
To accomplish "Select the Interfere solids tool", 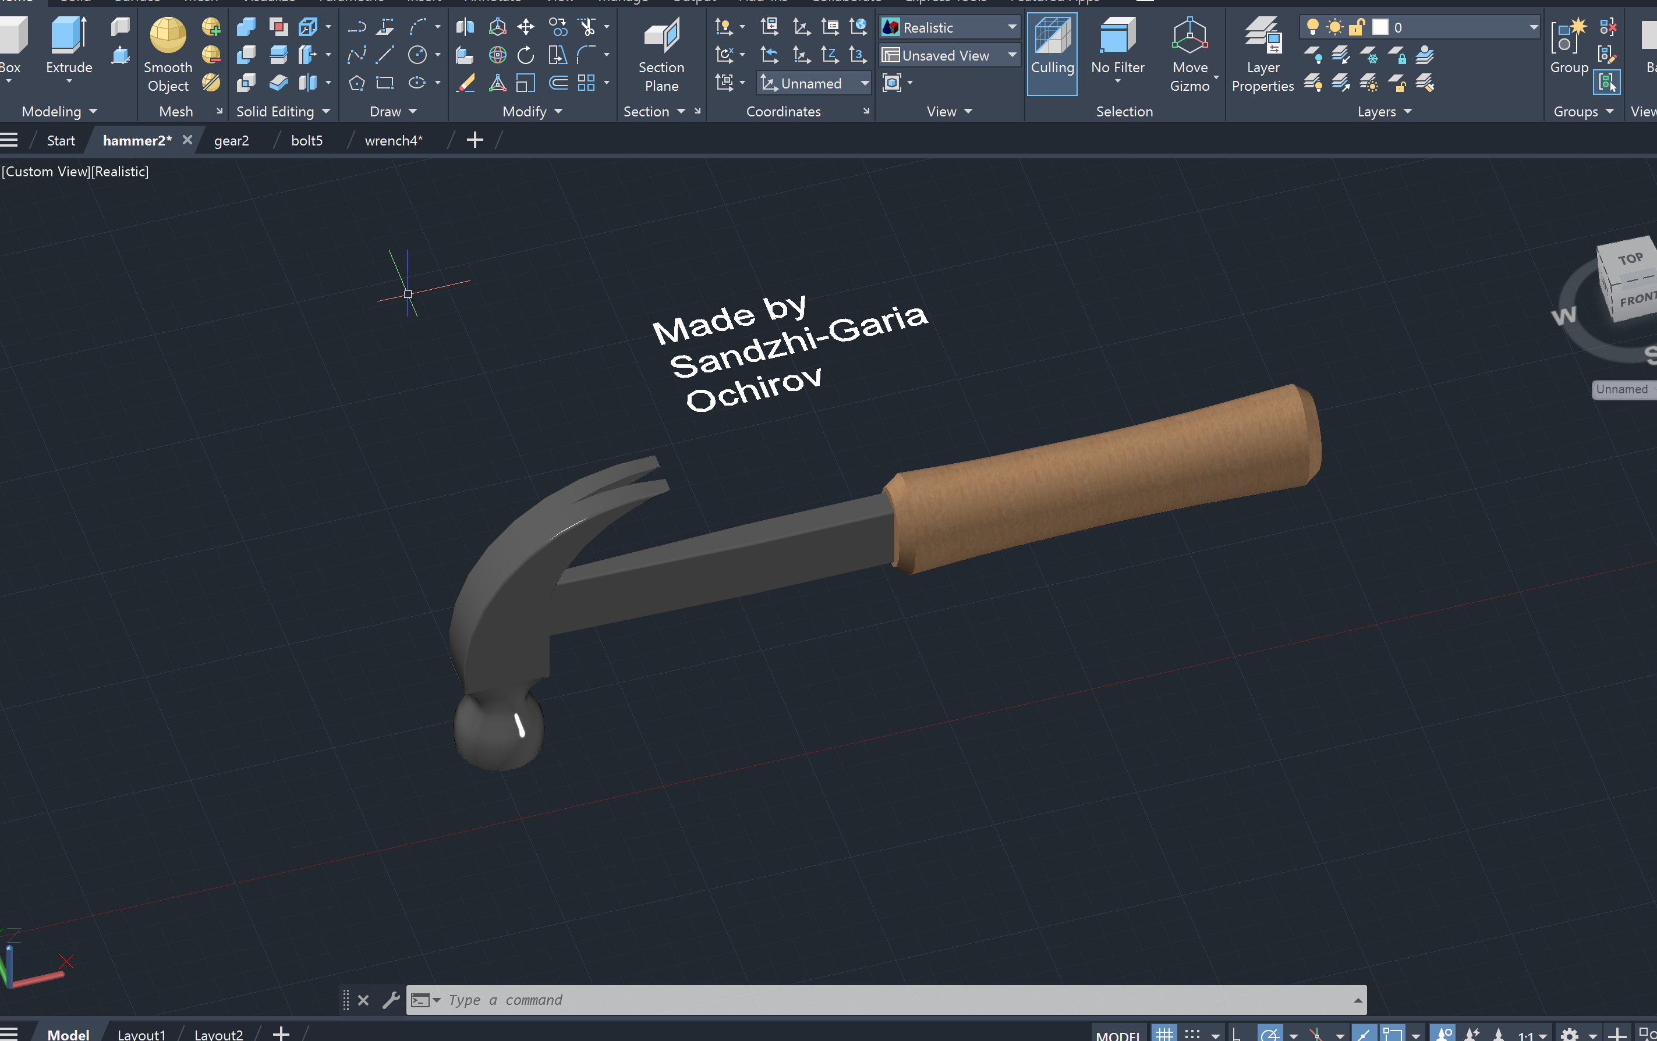I will tap(279, 27).
